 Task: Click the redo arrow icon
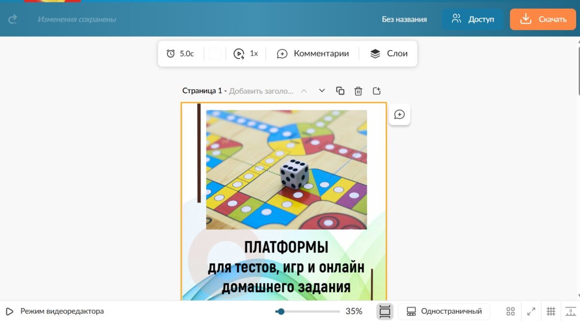coord(13,19)
